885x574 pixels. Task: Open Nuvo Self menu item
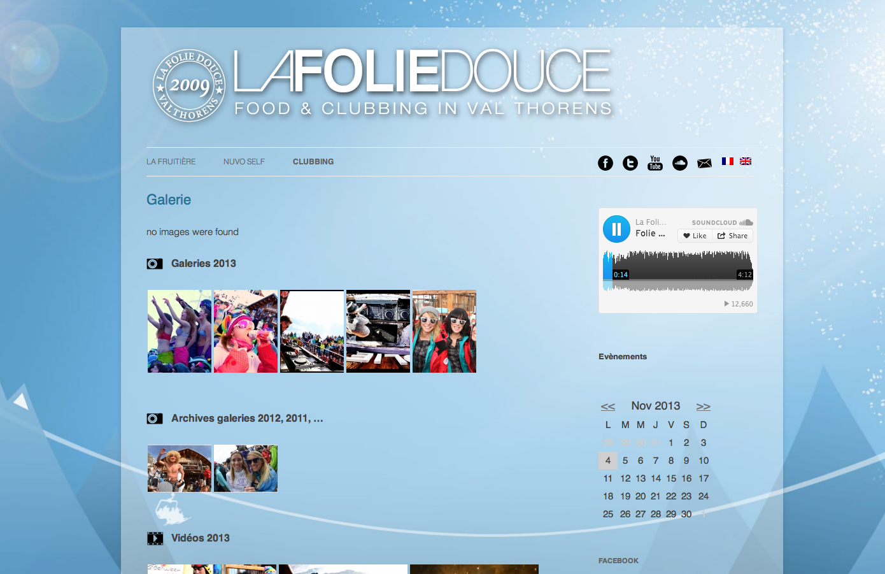(x=244, y=162)
